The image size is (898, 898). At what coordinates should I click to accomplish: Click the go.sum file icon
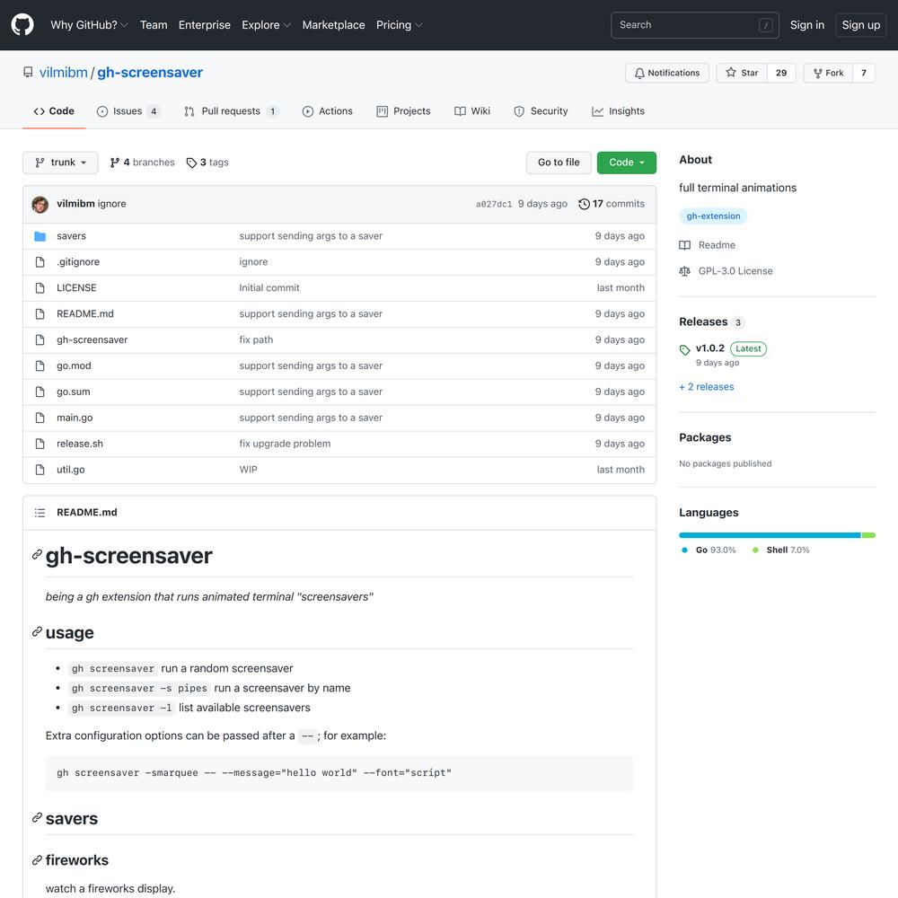(40, 392)
